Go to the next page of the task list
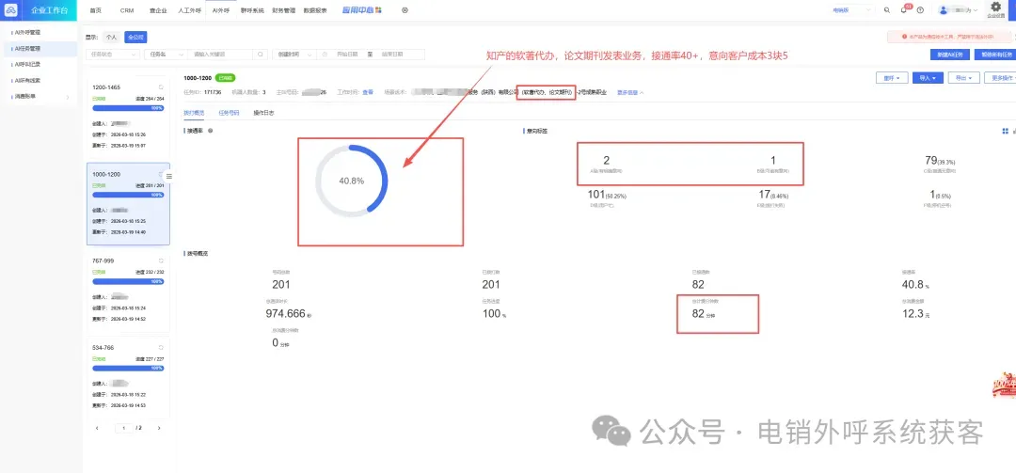The width and height of the screenshot is (1016, 473). 159,428
